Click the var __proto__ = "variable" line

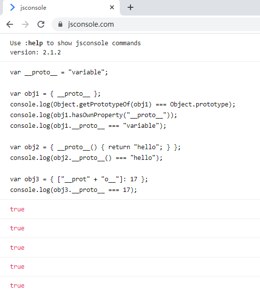[59, 72]
